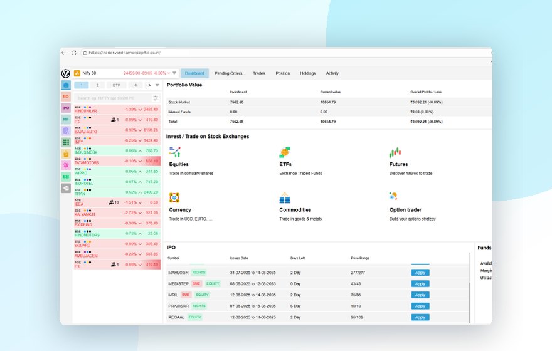
Task: Show next watchlist tabs with the right arrow
Action: (x=150, y=85)
